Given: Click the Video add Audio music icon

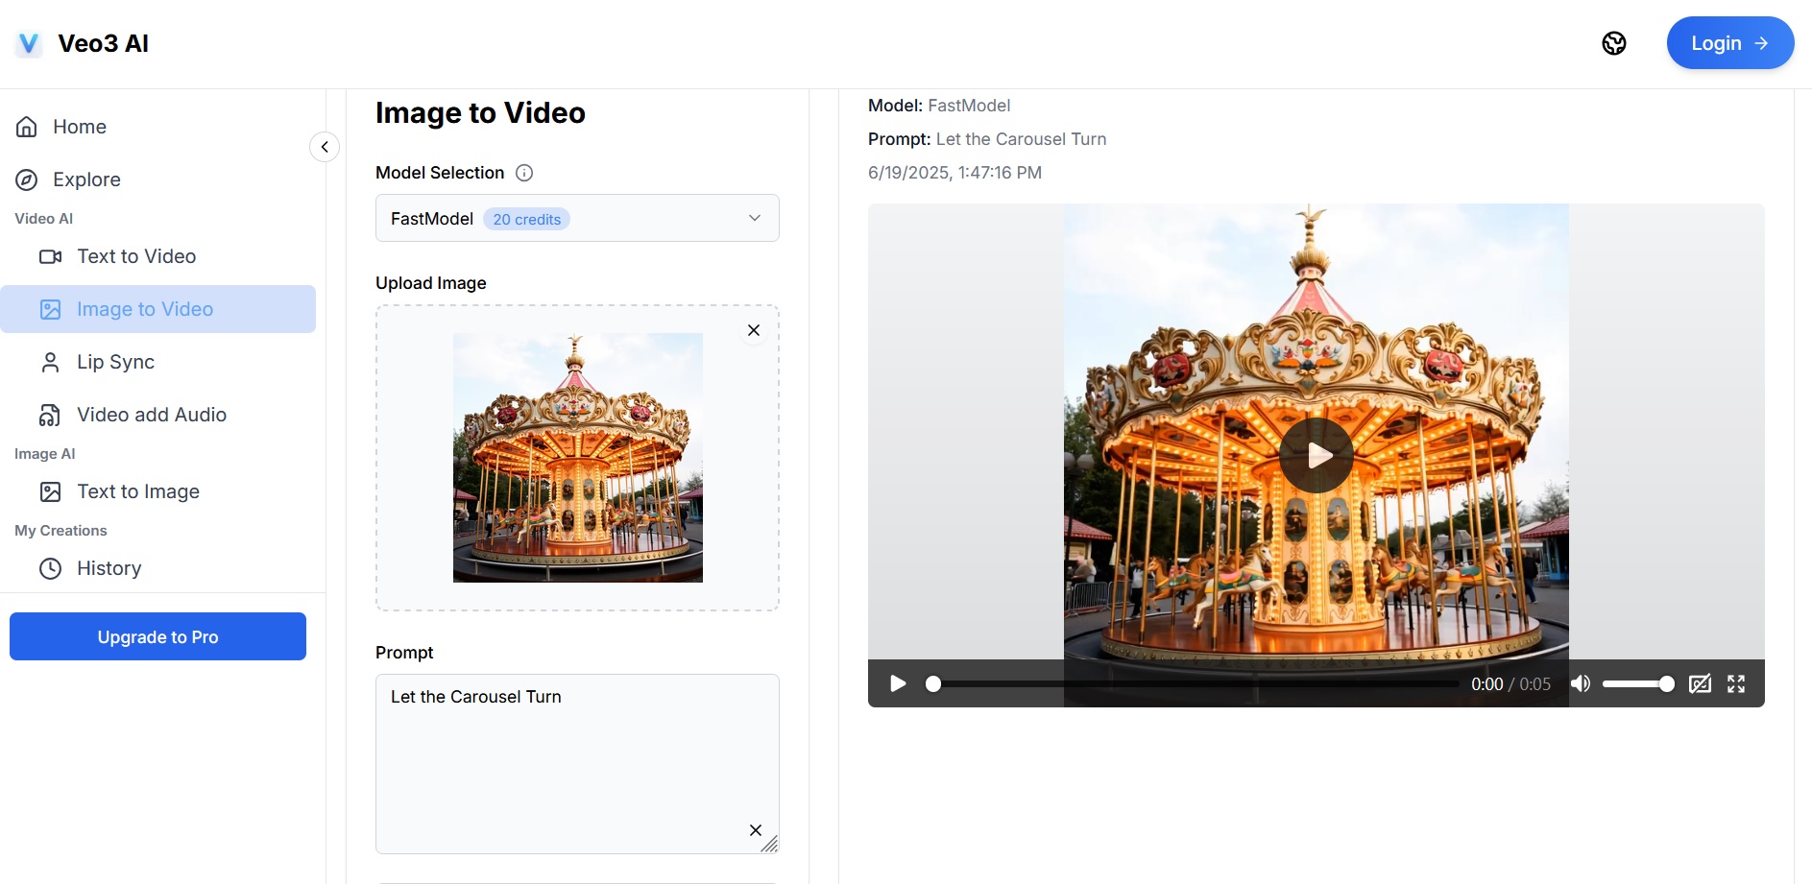Looking at the screenshot, I should click(50, 415).
